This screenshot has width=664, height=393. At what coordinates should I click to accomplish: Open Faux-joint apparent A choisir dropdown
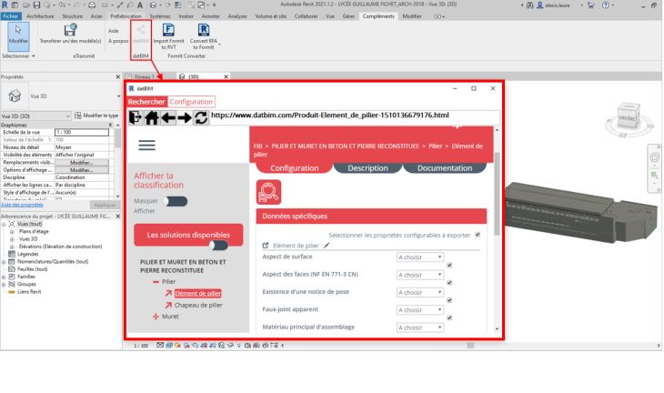pos(420,310)
